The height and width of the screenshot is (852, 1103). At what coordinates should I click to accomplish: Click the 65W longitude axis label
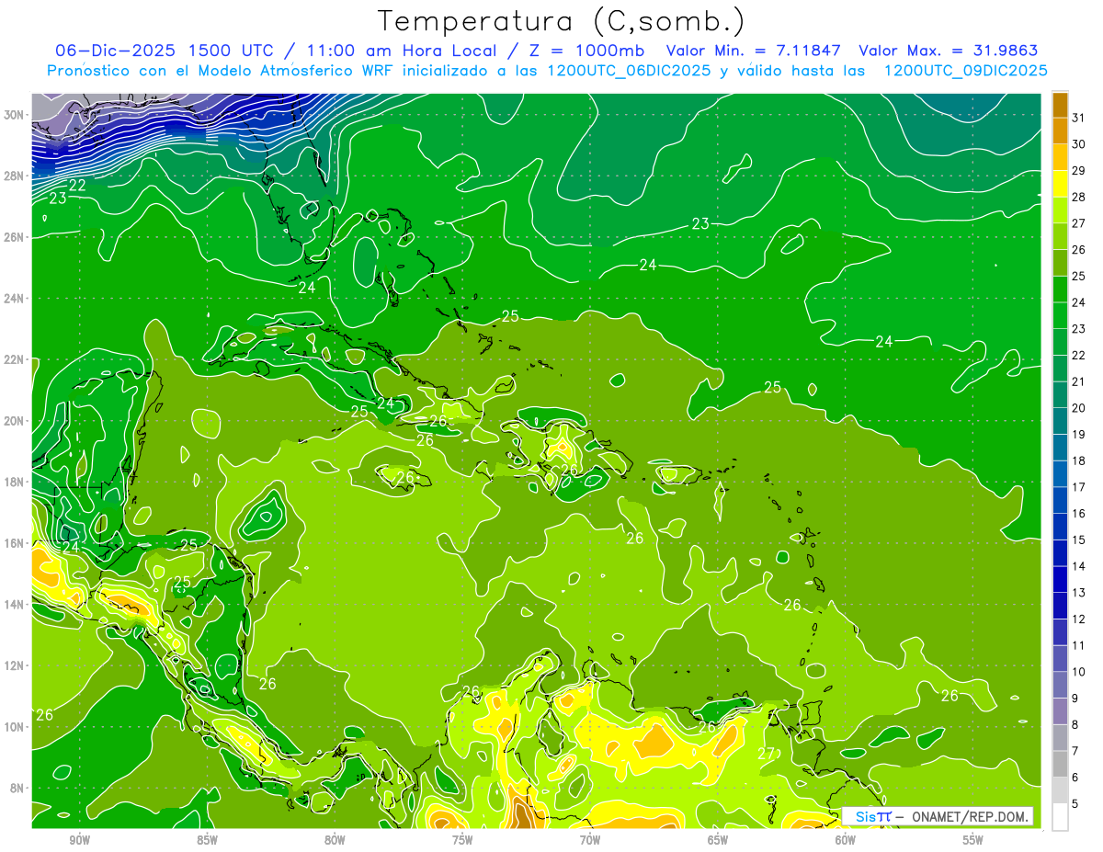pyautogui.click(x=718, y=839)
